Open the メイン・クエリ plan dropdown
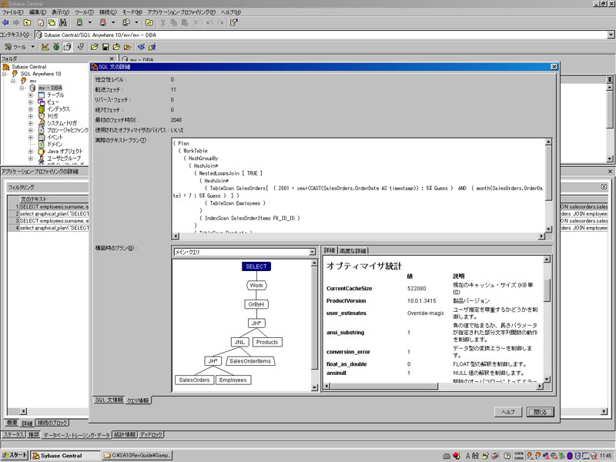 (313, 252)
